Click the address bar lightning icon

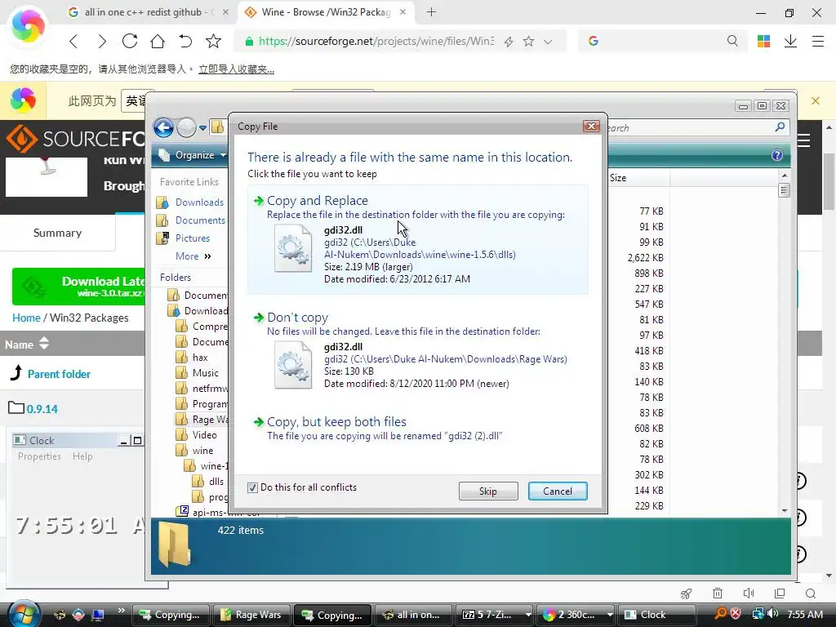(x=509, y=41)
